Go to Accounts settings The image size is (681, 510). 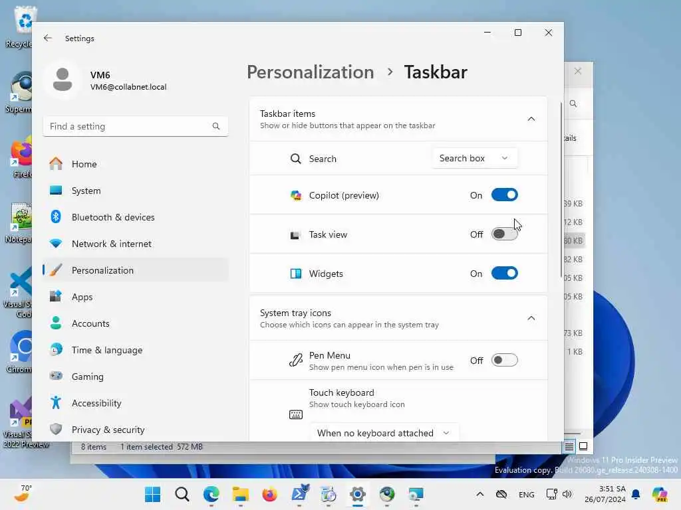click(136, 323)
